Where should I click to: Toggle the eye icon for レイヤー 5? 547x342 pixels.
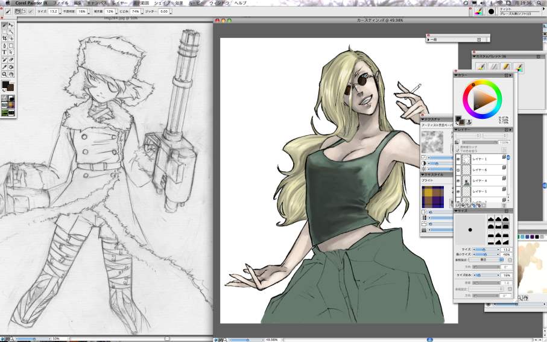(458, 191)
